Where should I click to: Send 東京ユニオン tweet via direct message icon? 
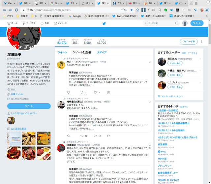[108, 92]
